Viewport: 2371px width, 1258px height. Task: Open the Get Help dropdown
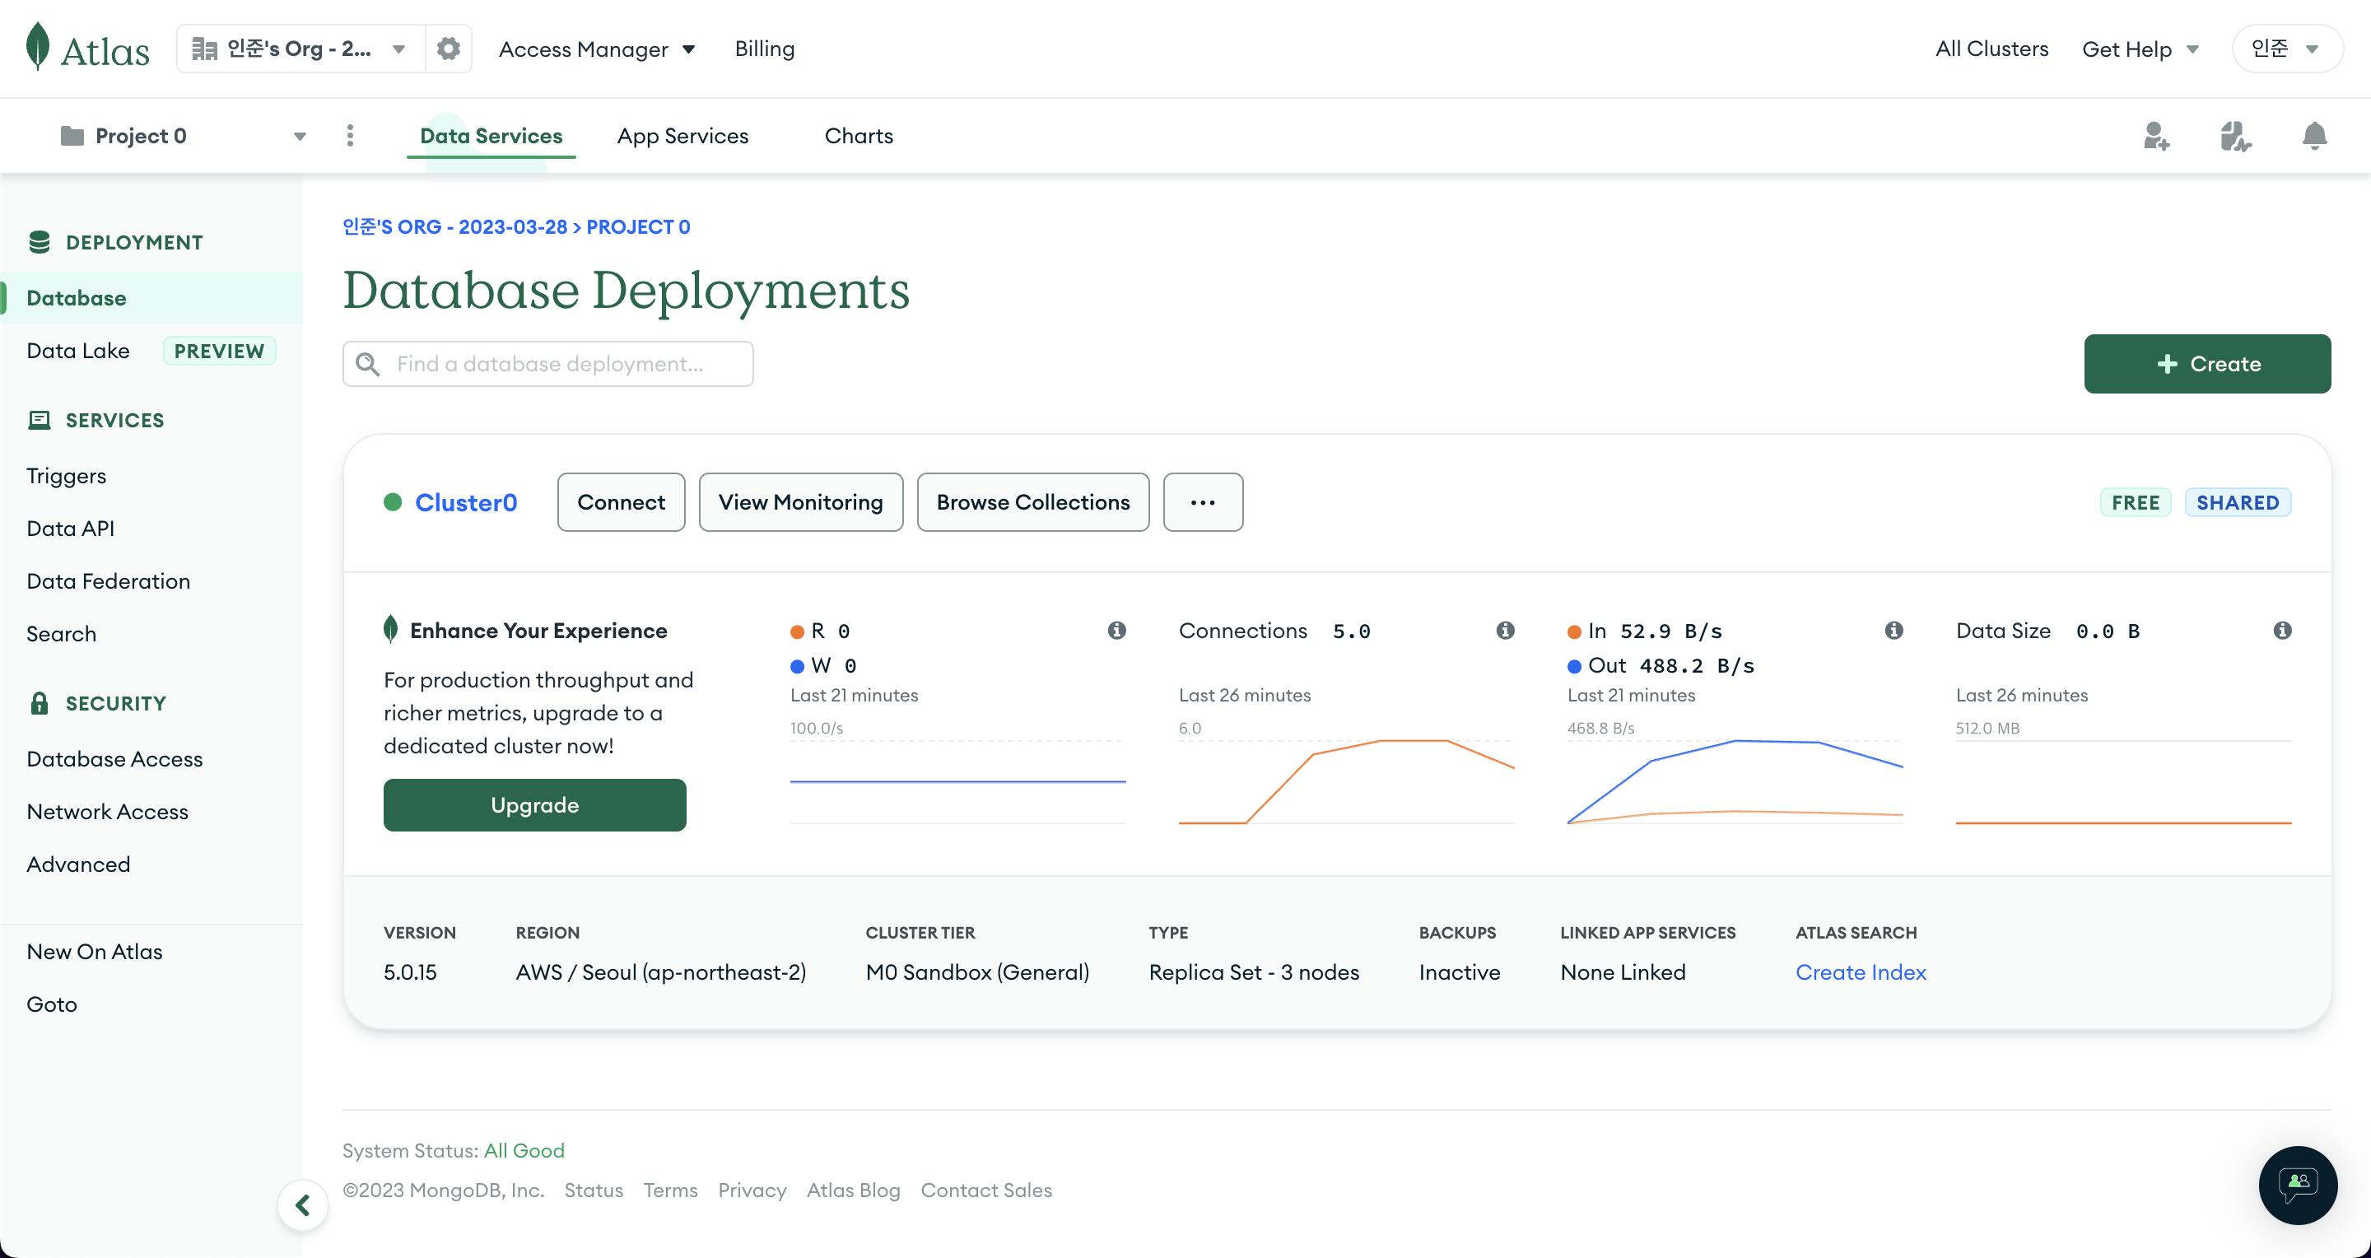click(2140, 49)
